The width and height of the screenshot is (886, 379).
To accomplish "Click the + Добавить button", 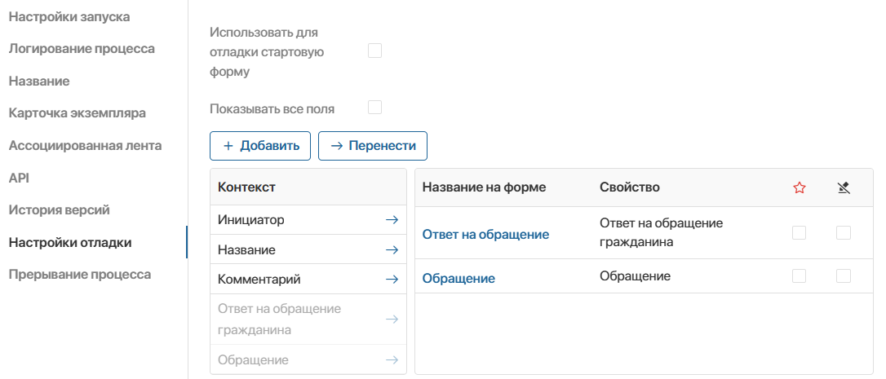I will 260,146.
